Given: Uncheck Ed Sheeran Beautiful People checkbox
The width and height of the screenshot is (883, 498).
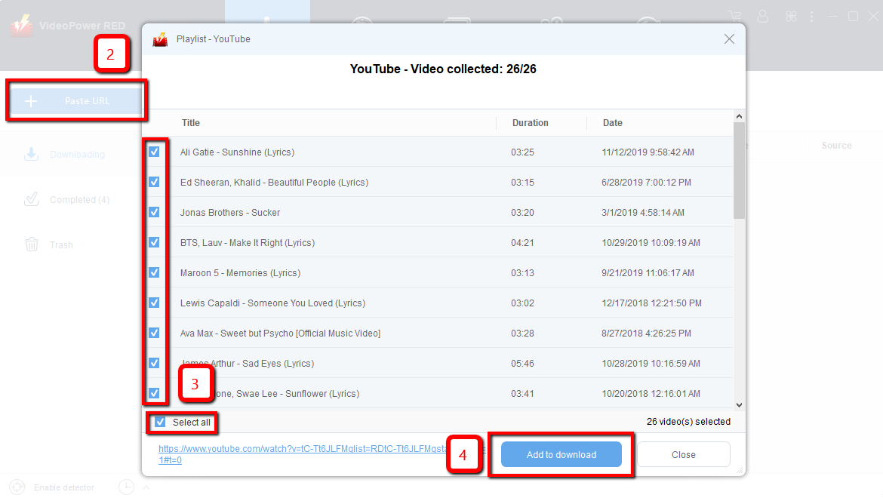Looking at the screenshot, I should point(154,183).
